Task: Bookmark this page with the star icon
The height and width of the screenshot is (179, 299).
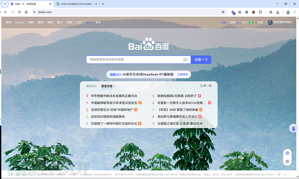Action: tap(223, 12)
